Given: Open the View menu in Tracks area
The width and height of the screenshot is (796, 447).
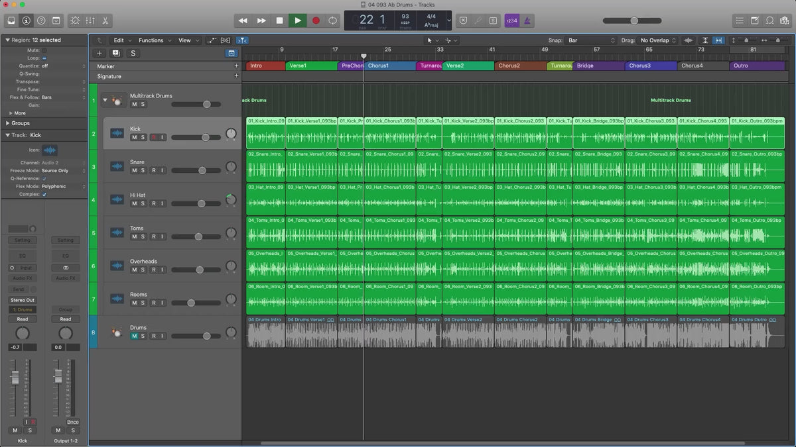Looking at the screenshot, I should coord(188,40).
